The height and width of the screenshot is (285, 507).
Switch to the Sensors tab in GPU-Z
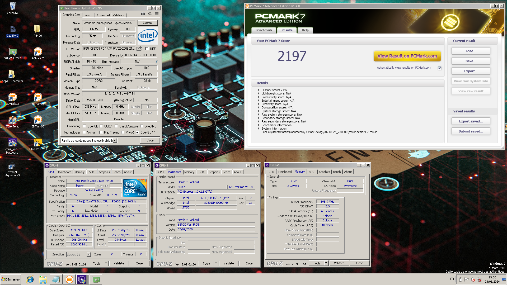88,15
